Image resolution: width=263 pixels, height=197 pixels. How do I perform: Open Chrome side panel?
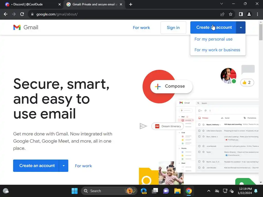pos(241,14)
